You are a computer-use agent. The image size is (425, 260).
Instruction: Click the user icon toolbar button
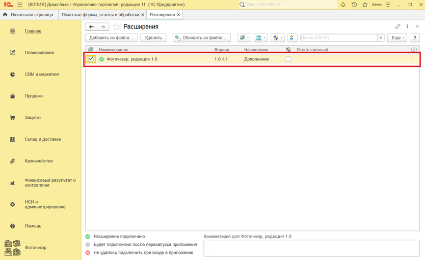point(292,38)
